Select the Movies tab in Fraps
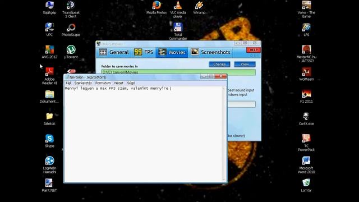The width and height of the screenshot is (359, 202). click(172, 52)
